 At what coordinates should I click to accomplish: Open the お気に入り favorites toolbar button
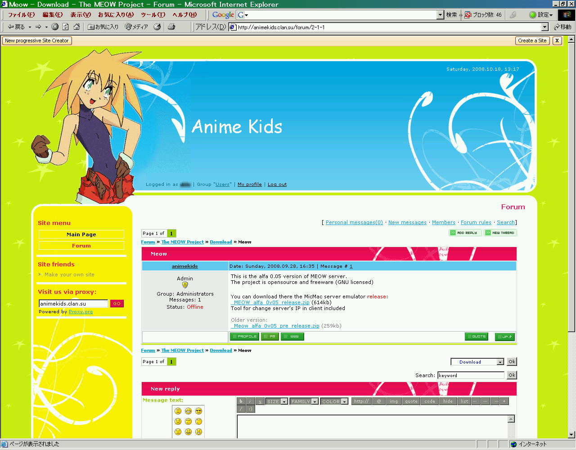103,27
